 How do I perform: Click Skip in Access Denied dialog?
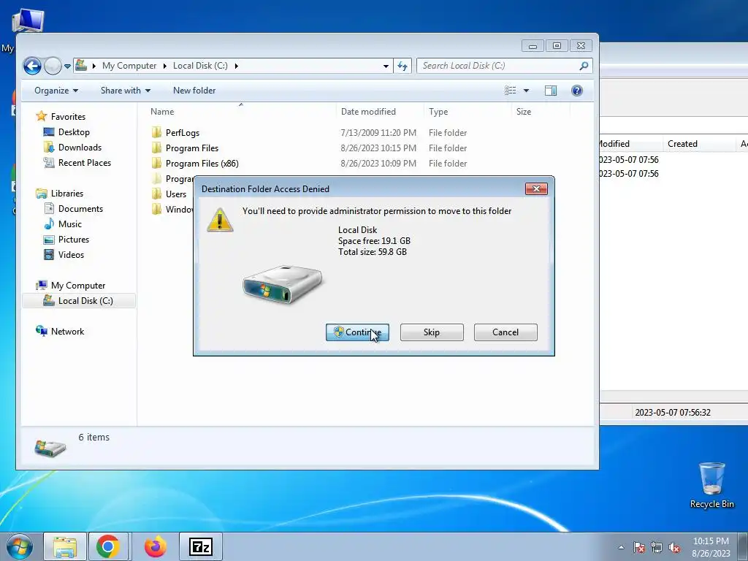[432, 332]
